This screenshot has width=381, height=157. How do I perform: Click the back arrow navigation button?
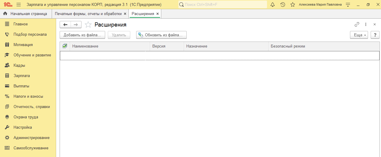click(65, 25)
